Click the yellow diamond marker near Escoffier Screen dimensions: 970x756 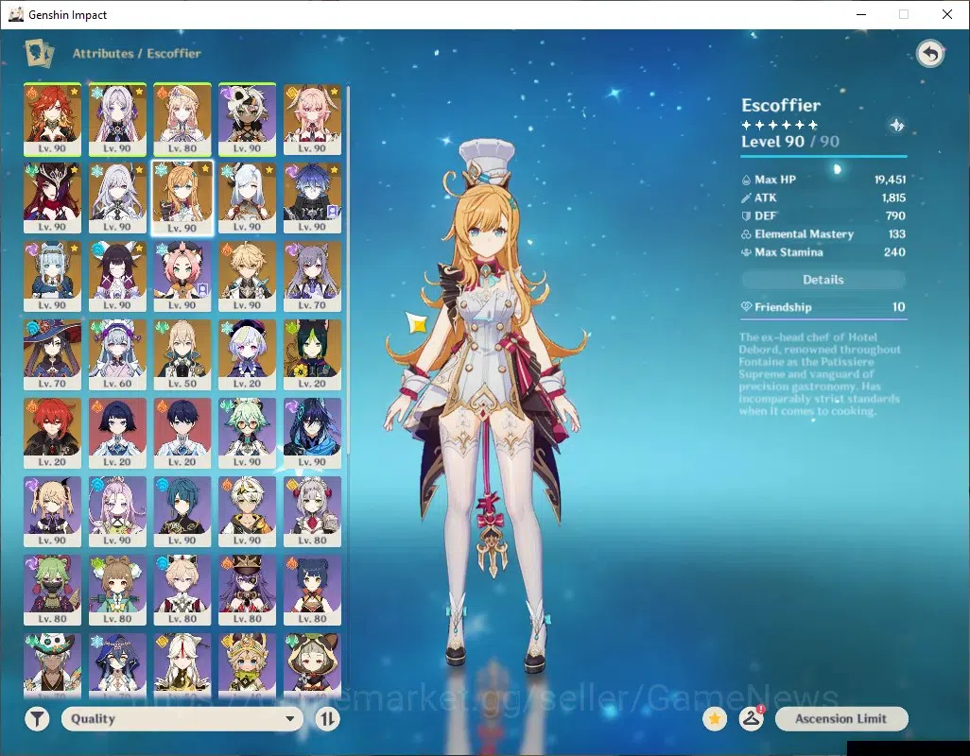coord(418,323)
